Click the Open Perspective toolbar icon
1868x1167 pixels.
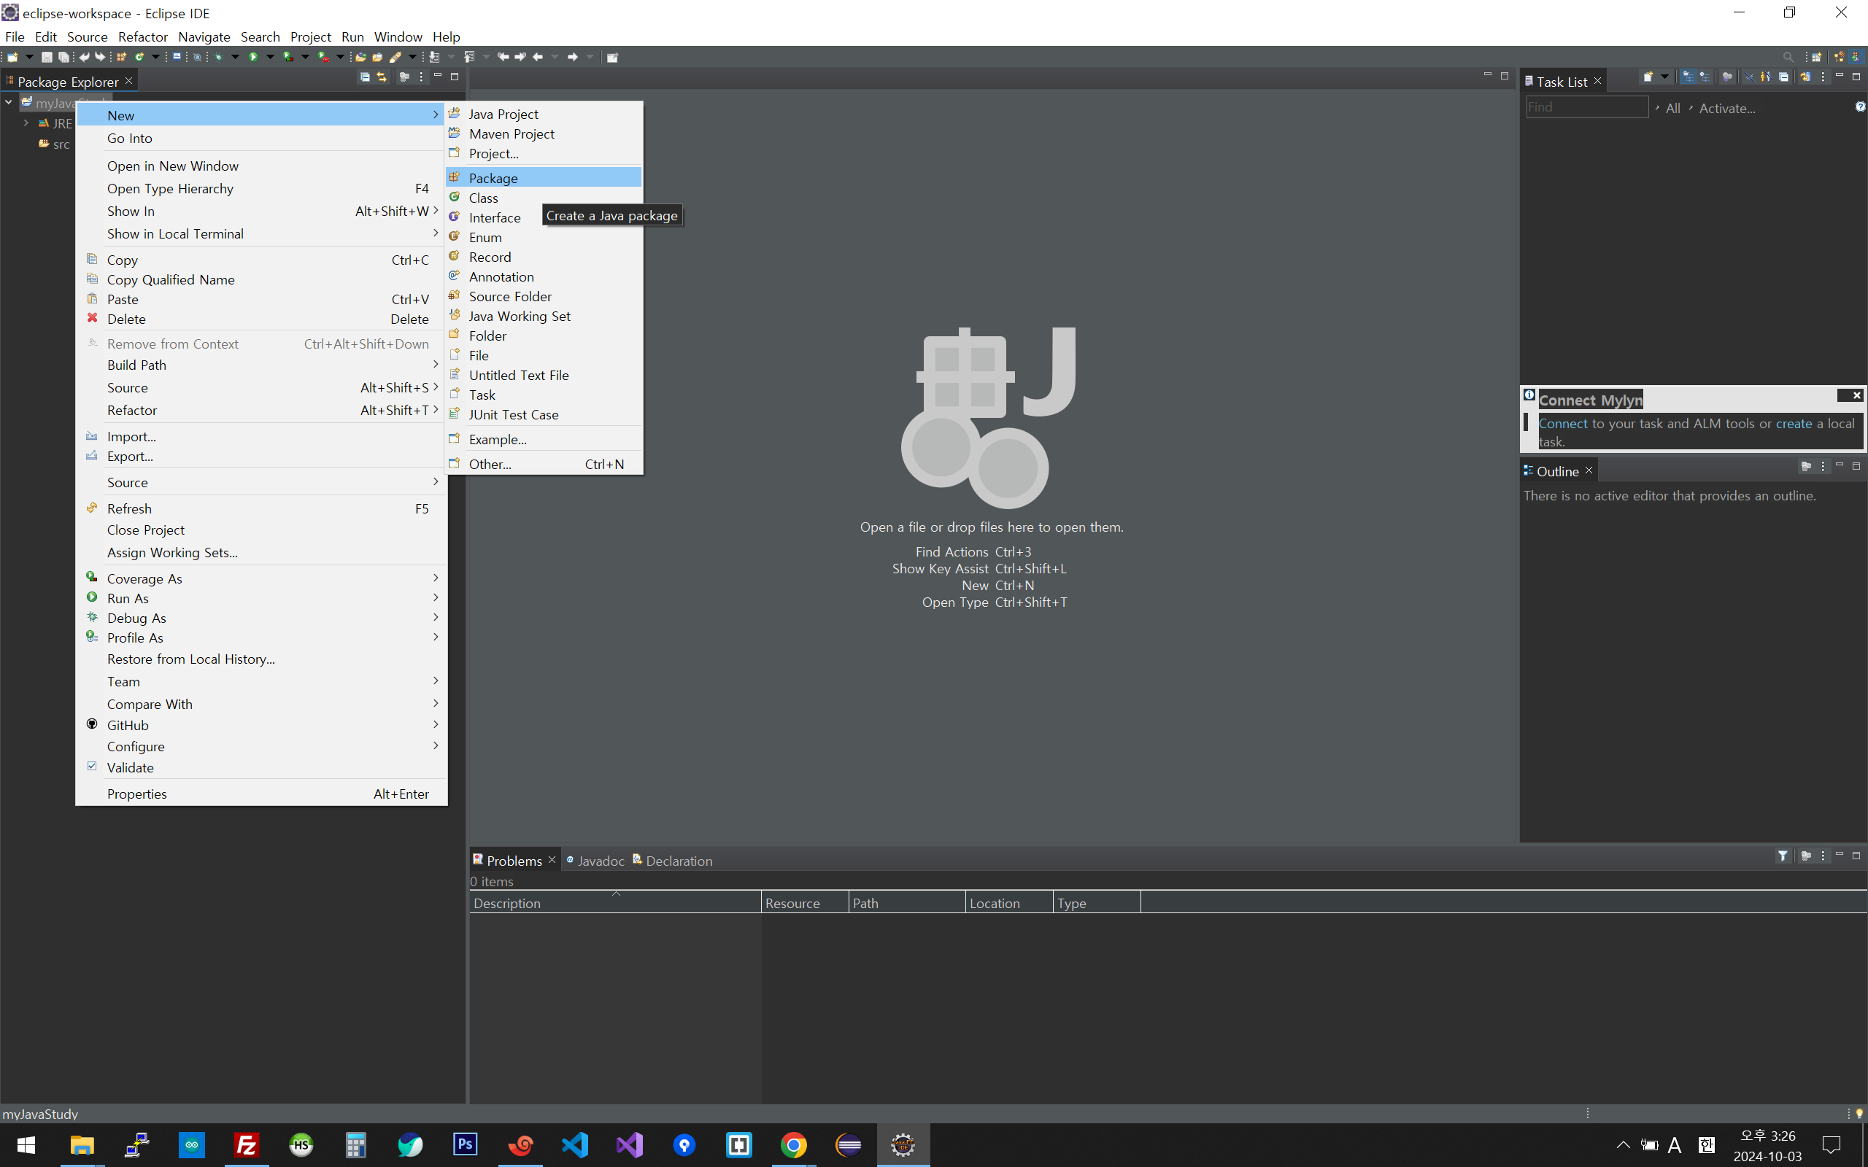[1817, 57]
